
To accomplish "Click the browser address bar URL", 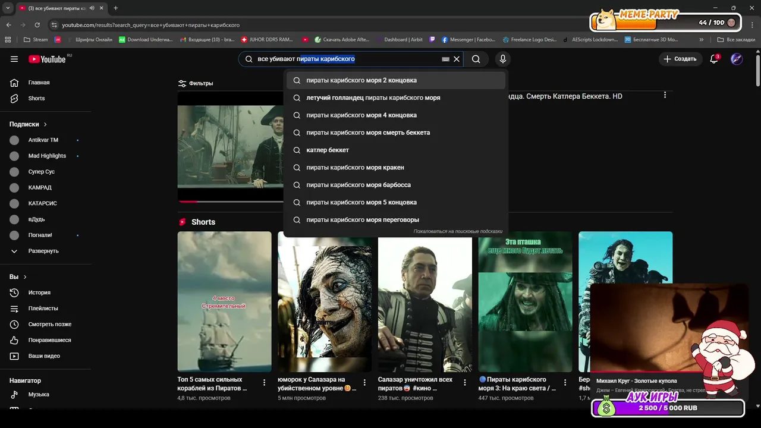I will click(151, 25).
